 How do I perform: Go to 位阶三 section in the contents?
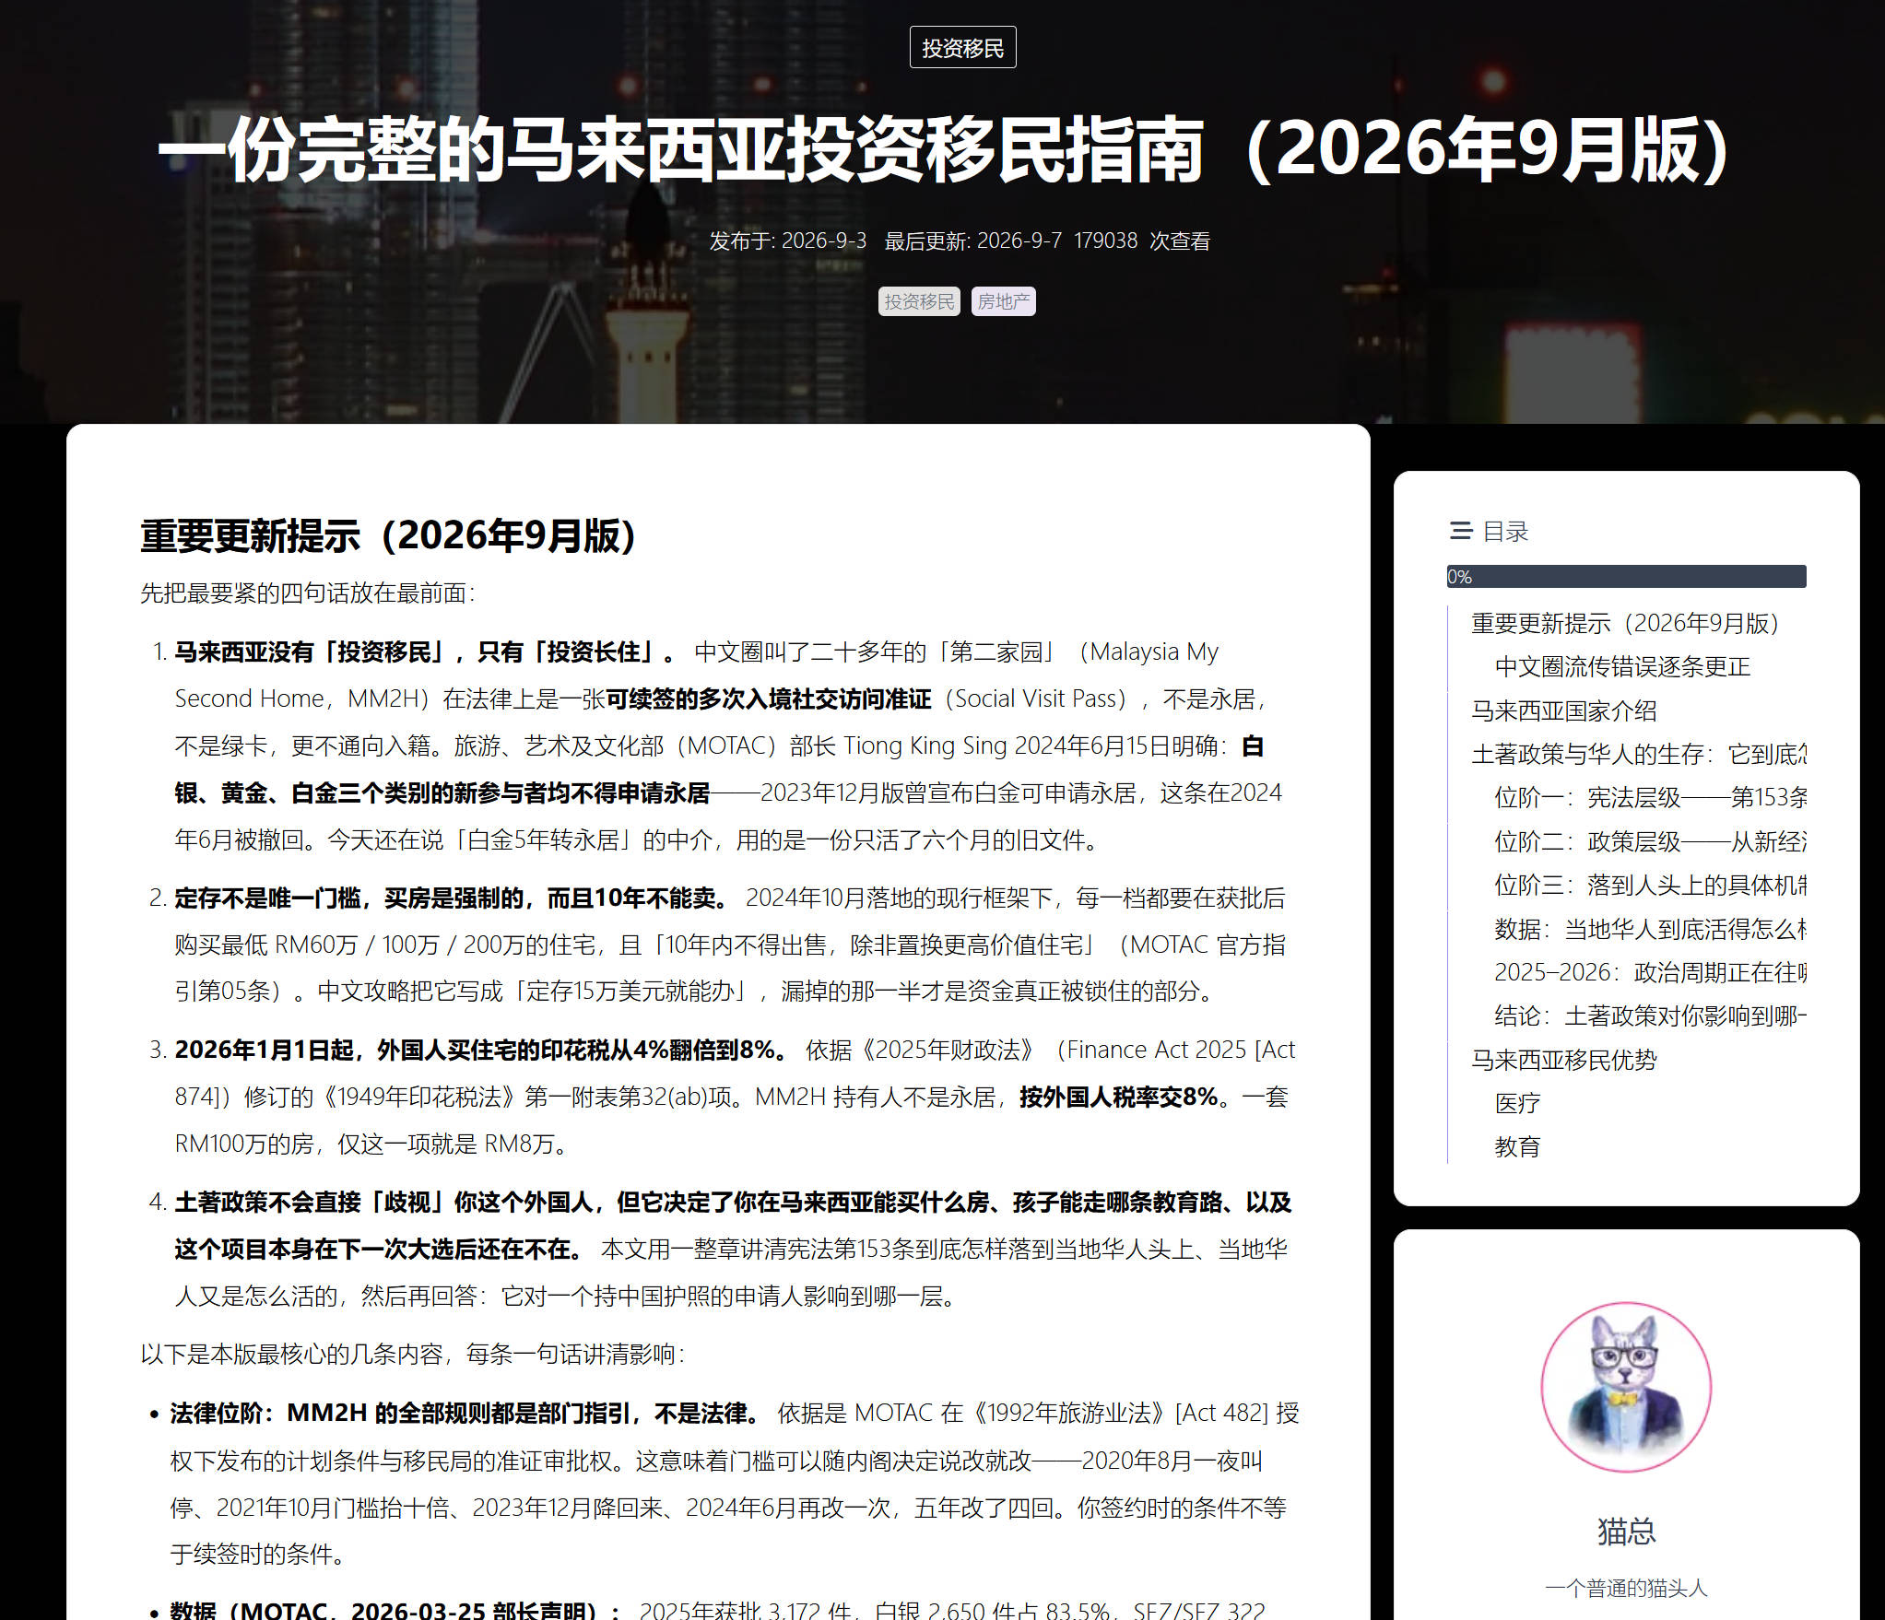1650,886
